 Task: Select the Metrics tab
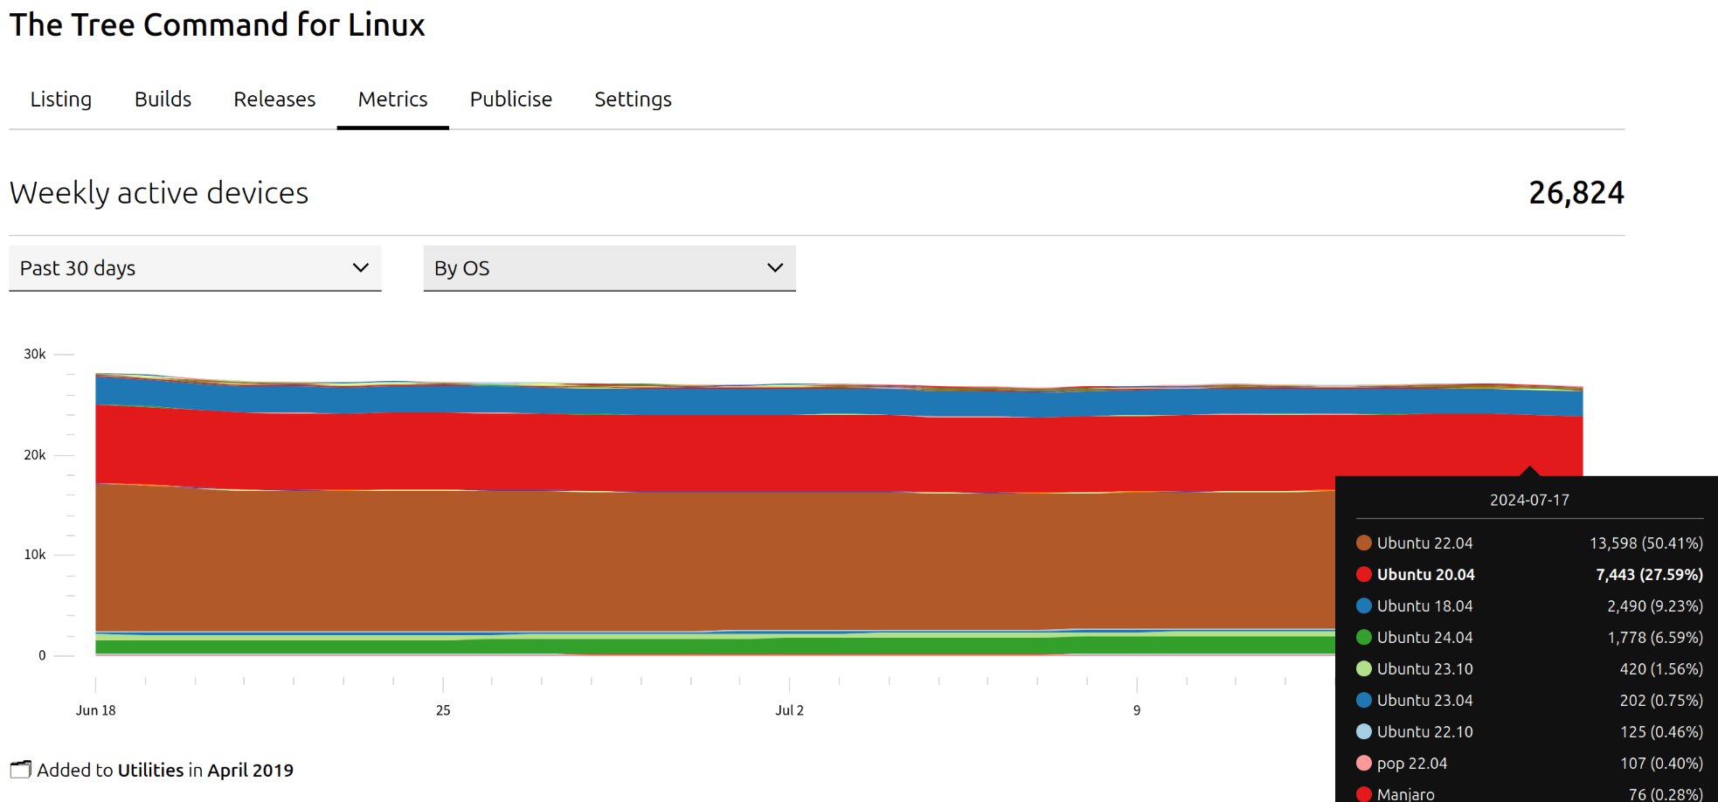coord(392,100)
